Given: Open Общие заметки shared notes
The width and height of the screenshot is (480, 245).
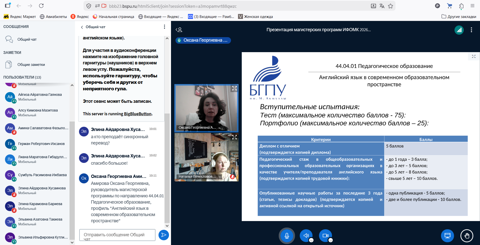Looking at the screenshot, I should click(31, 65).
